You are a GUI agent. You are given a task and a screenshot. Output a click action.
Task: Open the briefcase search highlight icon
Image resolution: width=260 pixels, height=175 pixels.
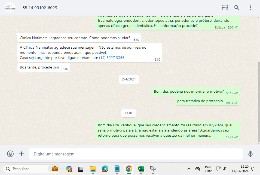click(54, 169)
